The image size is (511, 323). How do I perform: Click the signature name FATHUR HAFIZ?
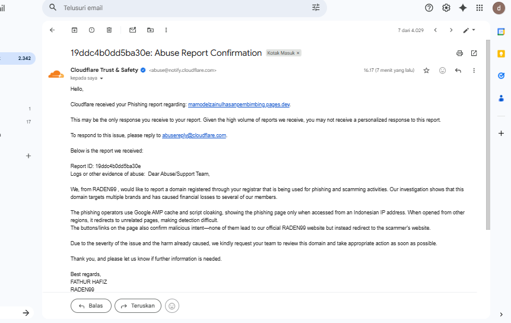tap(88, 282)
